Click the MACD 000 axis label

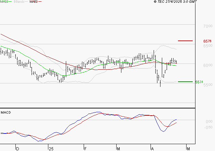[x=209, y=121]
